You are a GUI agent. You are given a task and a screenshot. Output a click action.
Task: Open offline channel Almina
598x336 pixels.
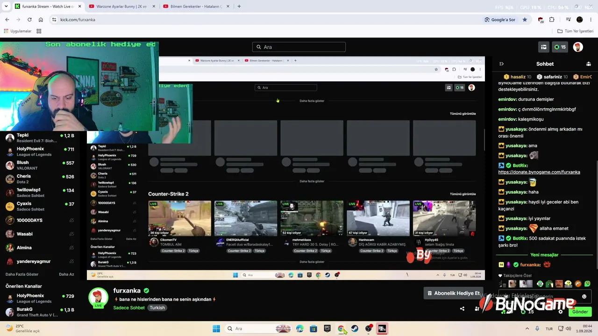click(40, 248)
